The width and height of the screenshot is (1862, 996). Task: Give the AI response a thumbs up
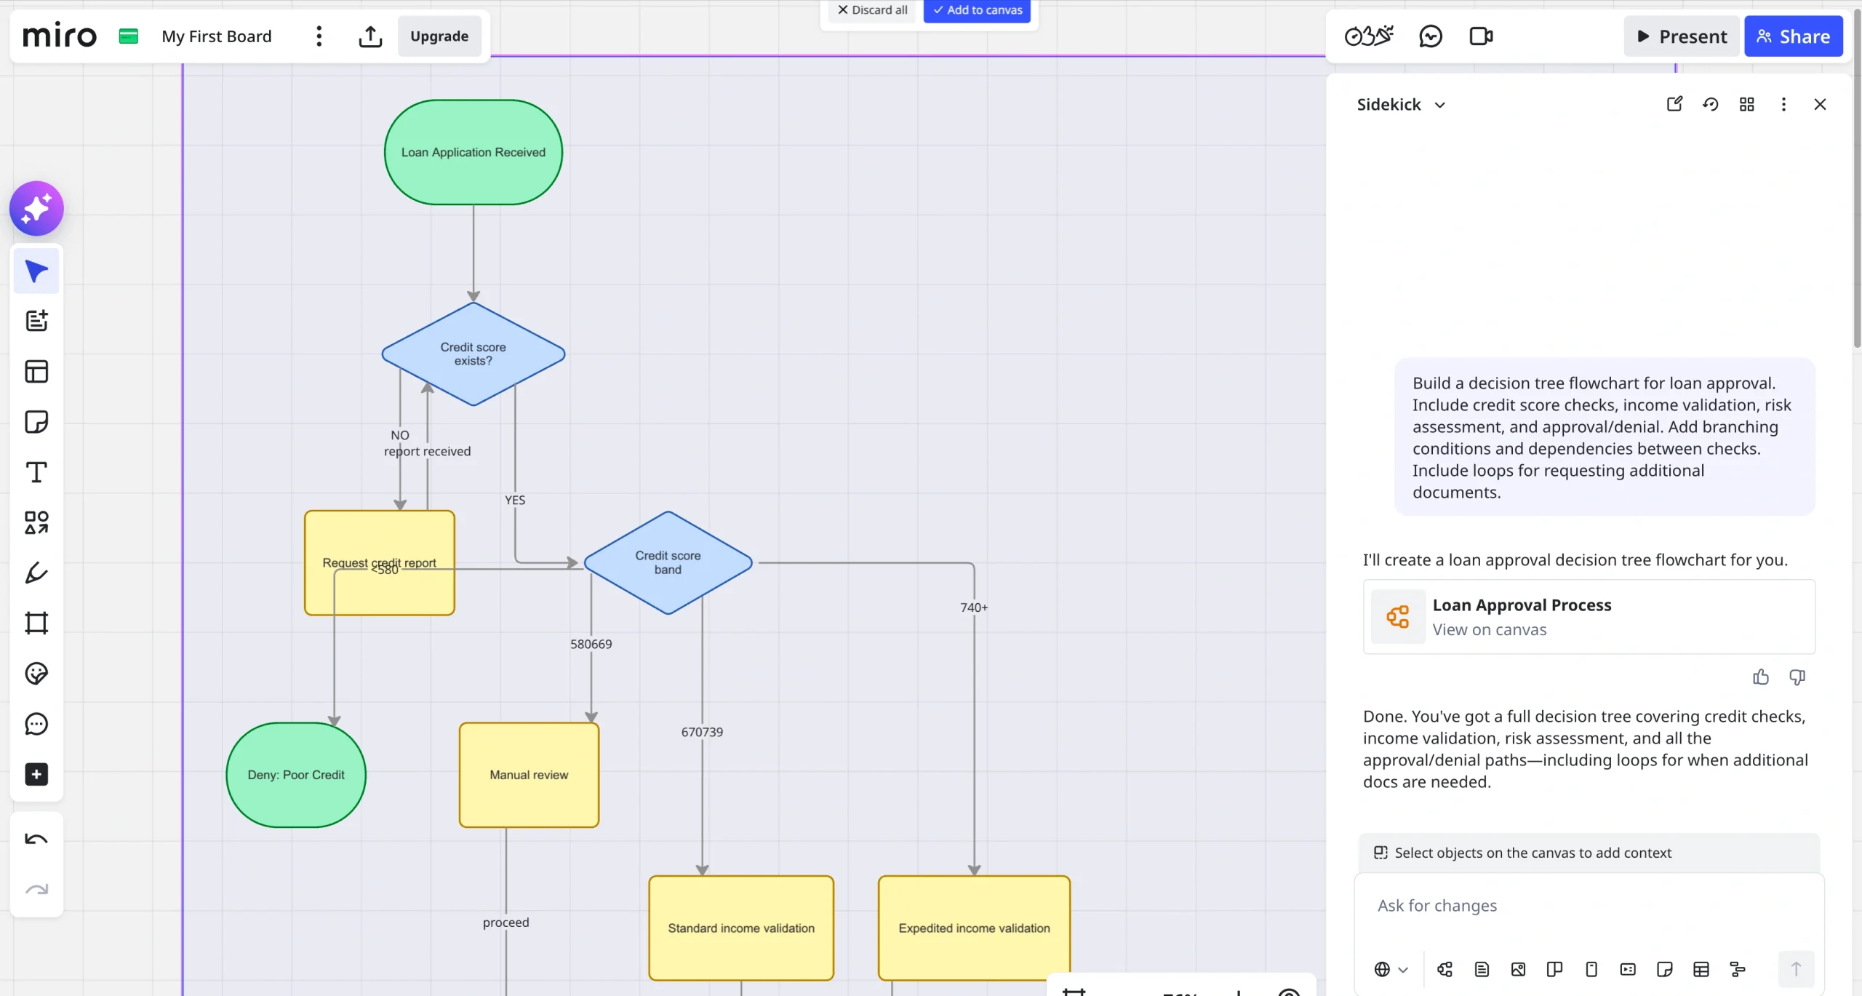point(1760,677)
